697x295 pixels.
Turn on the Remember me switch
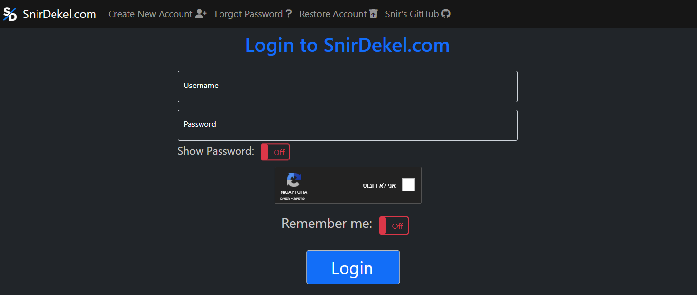(394, 225)
